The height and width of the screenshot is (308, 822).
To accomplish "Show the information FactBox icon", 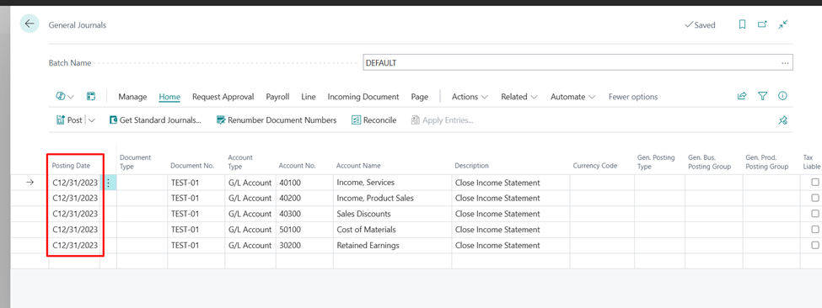I will click(x=783, y=96).
